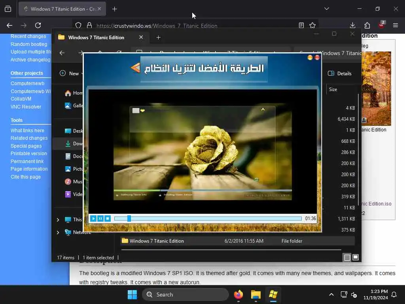Open the Archive changelog link
405x304 pixels.
tap(30, 60)
